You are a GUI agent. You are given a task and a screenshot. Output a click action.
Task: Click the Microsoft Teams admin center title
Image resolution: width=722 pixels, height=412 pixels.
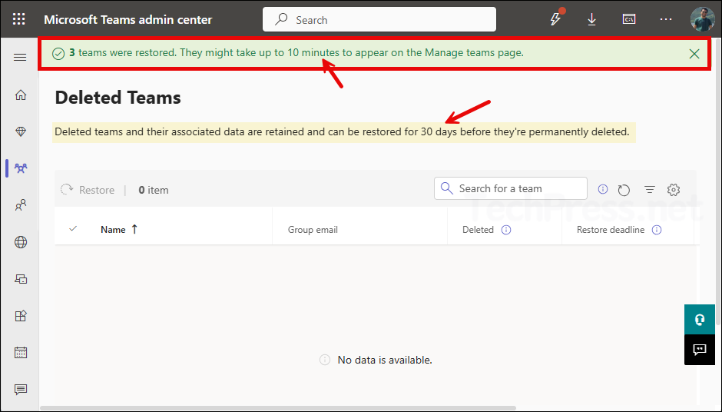[128, 19]
